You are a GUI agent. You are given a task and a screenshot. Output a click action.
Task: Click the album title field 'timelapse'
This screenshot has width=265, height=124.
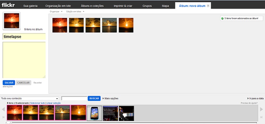(24, 37)
